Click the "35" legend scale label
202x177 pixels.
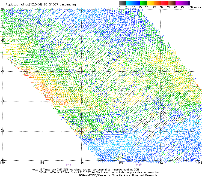click(x=168, y=7)
